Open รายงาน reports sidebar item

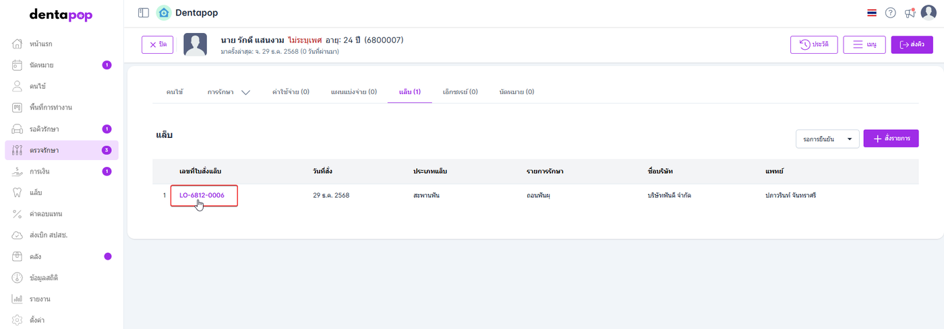pos(61,299)
